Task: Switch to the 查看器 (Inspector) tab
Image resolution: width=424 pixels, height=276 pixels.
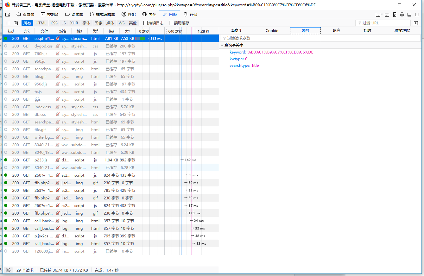Action: pos(26,15)
